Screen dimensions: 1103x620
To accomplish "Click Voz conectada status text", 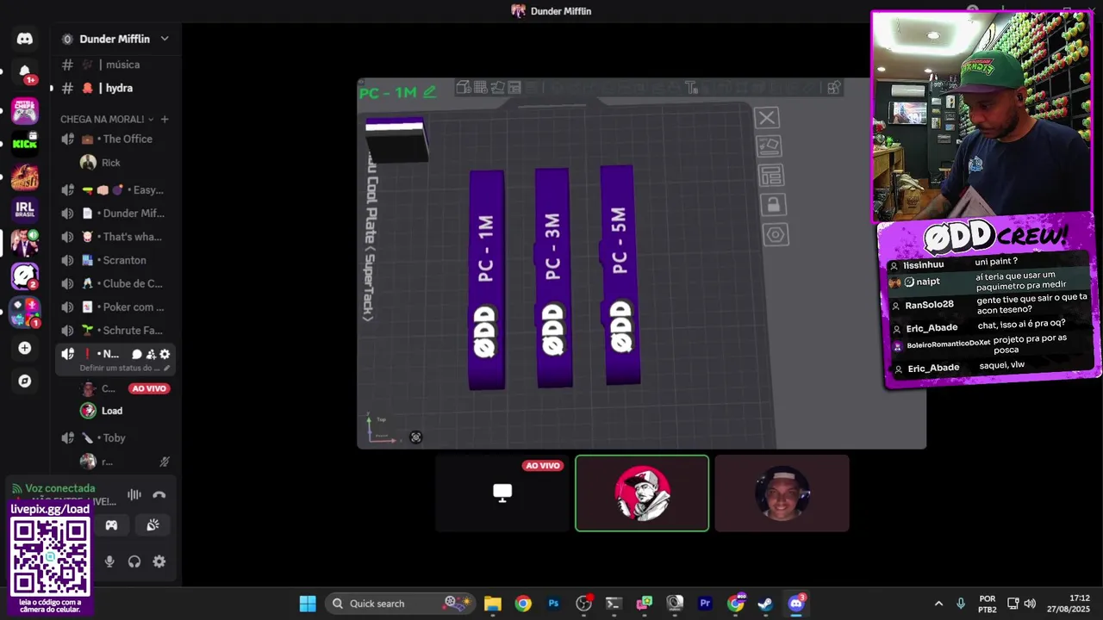I will point(60,488).
